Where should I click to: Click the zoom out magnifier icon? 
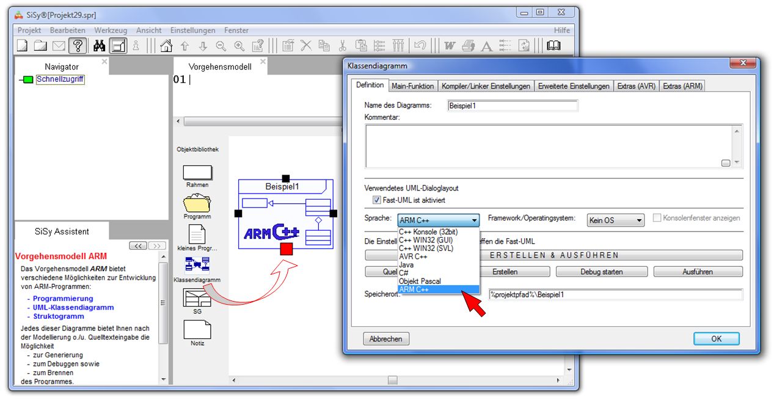coord(221,46)
